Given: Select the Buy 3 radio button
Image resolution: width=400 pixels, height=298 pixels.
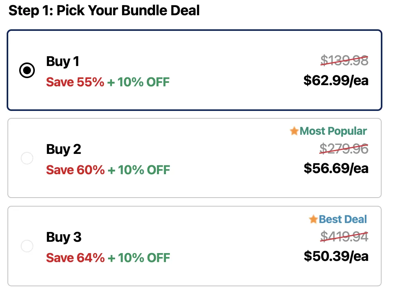Looking at the screenshot, I should [x=27, y=246].
